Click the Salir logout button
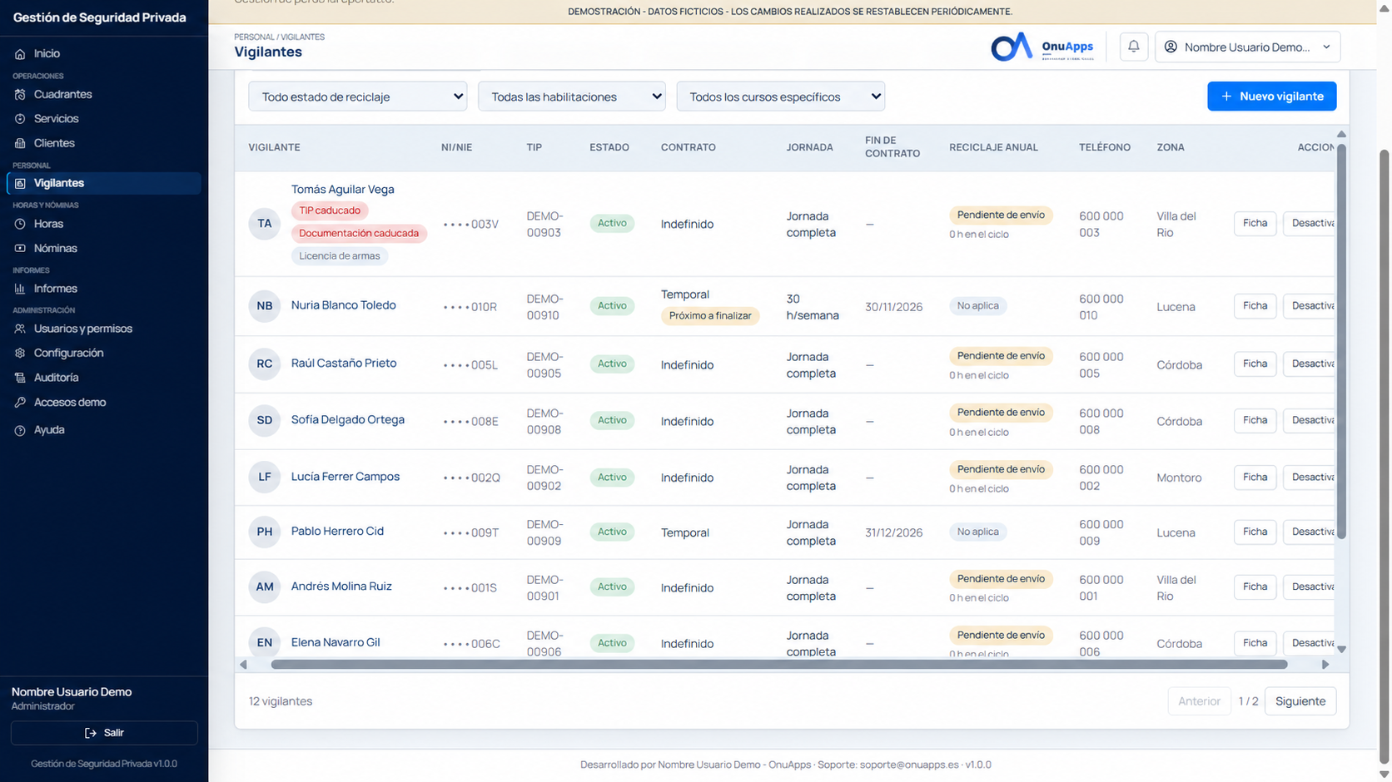Image resolution: width=1392 pixels, height=782 pixels. [x=104, y=733]
